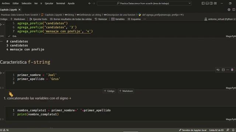Toggle the primary side bar layout icon

[203, 3]
